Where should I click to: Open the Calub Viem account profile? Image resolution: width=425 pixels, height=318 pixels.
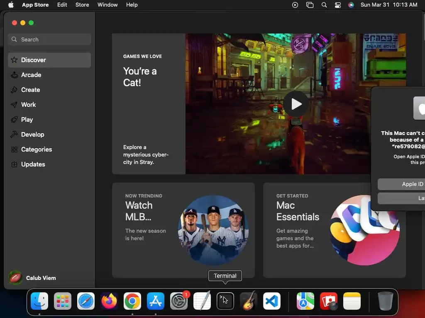(x=32, y=278)
